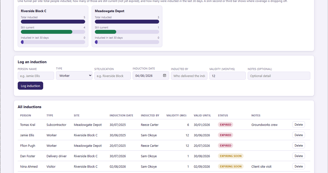Click the Nina Ahmed name cell
This screenshot has height=173, width=328.
[x=29, y=166]
